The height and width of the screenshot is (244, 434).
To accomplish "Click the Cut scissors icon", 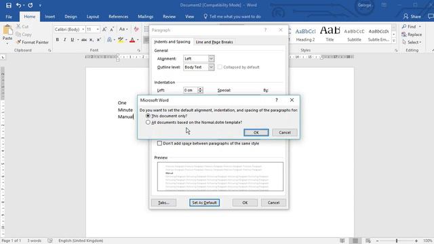I will tap(18, 26).
